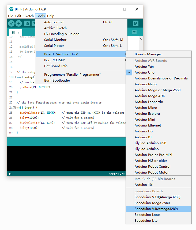Open the tab options dropdown arrow
The width and height of the screenshot is (196, 230).
134,32
